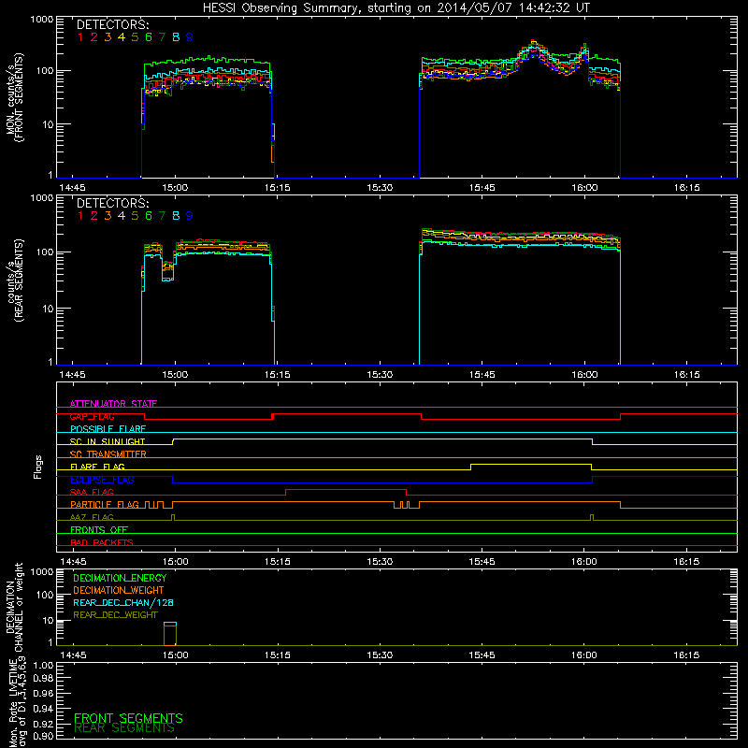Click the DECIMATION_ENERGY legend entry
The image size is (748, 748).
(x=120, y=578)
